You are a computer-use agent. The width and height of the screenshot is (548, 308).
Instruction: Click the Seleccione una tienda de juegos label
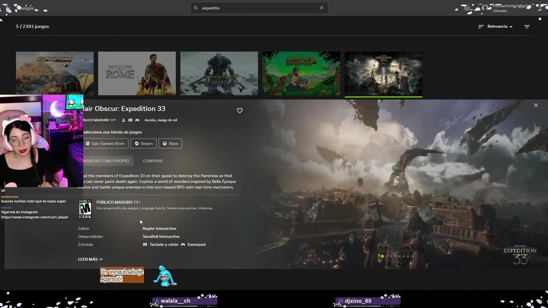coord(112,132)
